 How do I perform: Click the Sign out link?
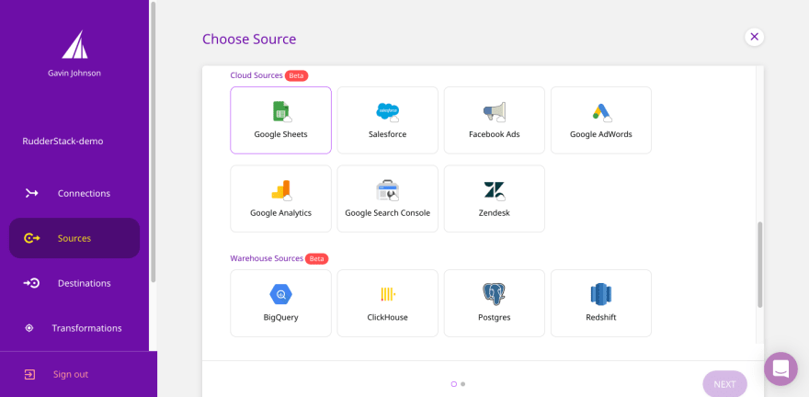point(70,374)
